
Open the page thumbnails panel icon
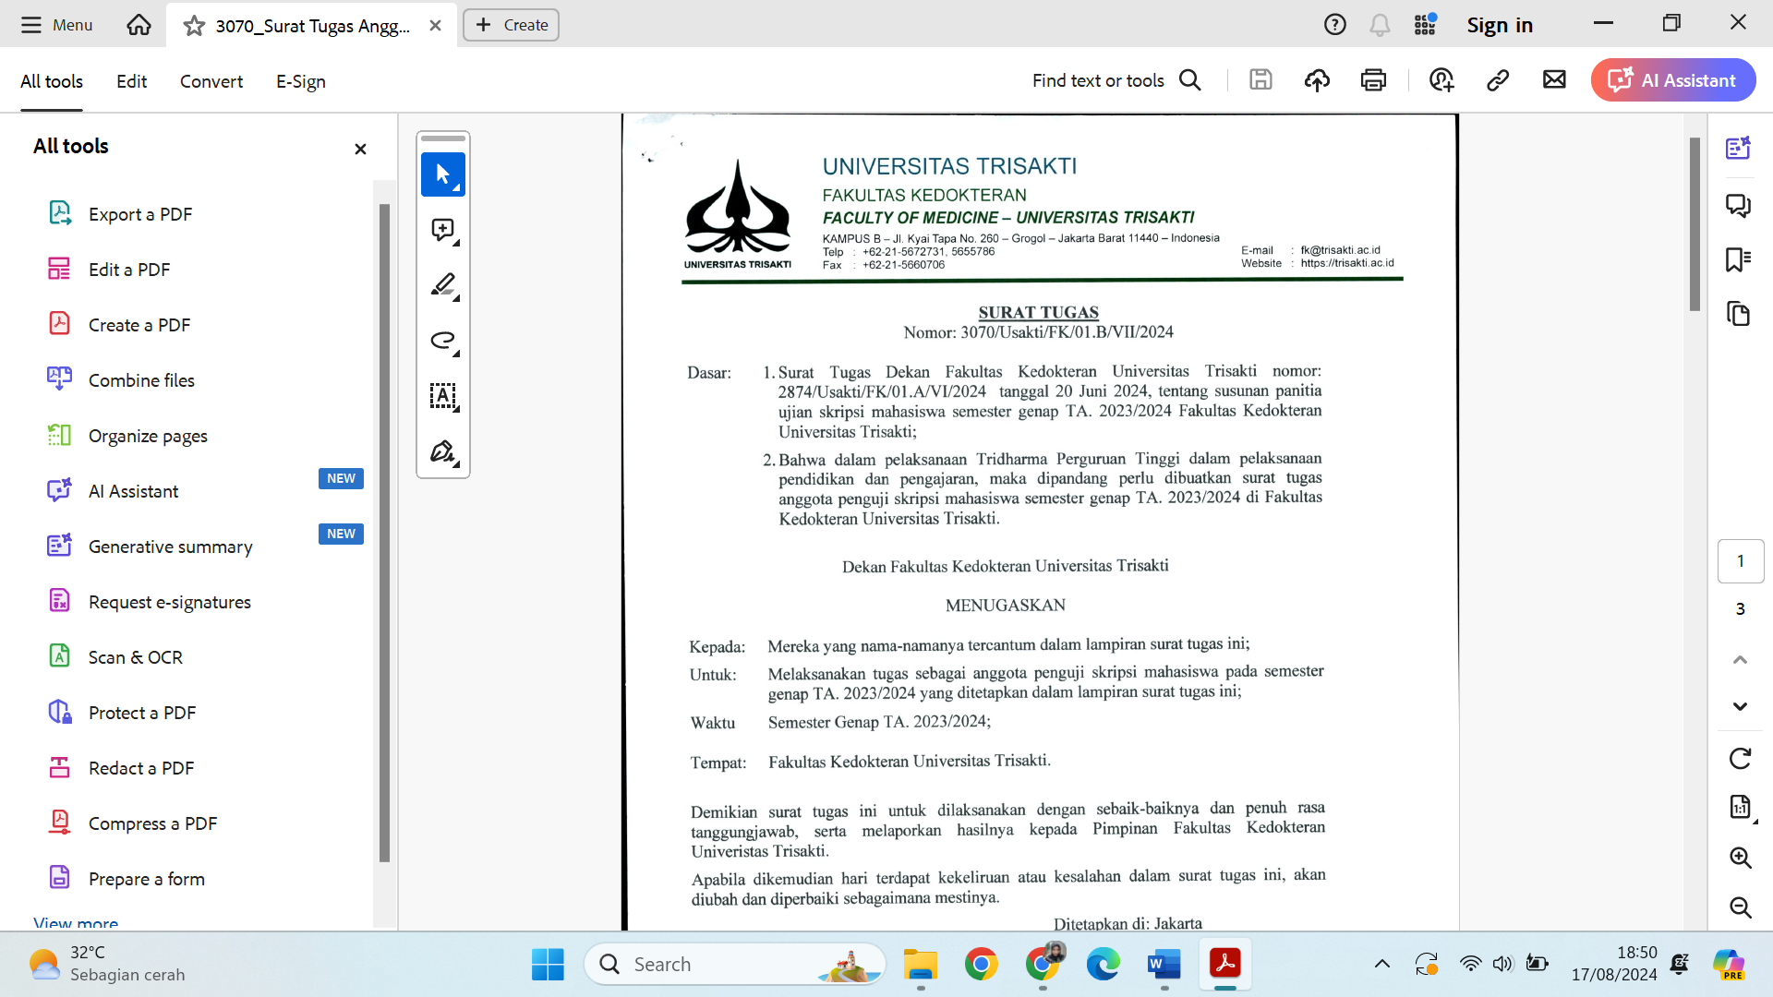tap(1739, 314)
